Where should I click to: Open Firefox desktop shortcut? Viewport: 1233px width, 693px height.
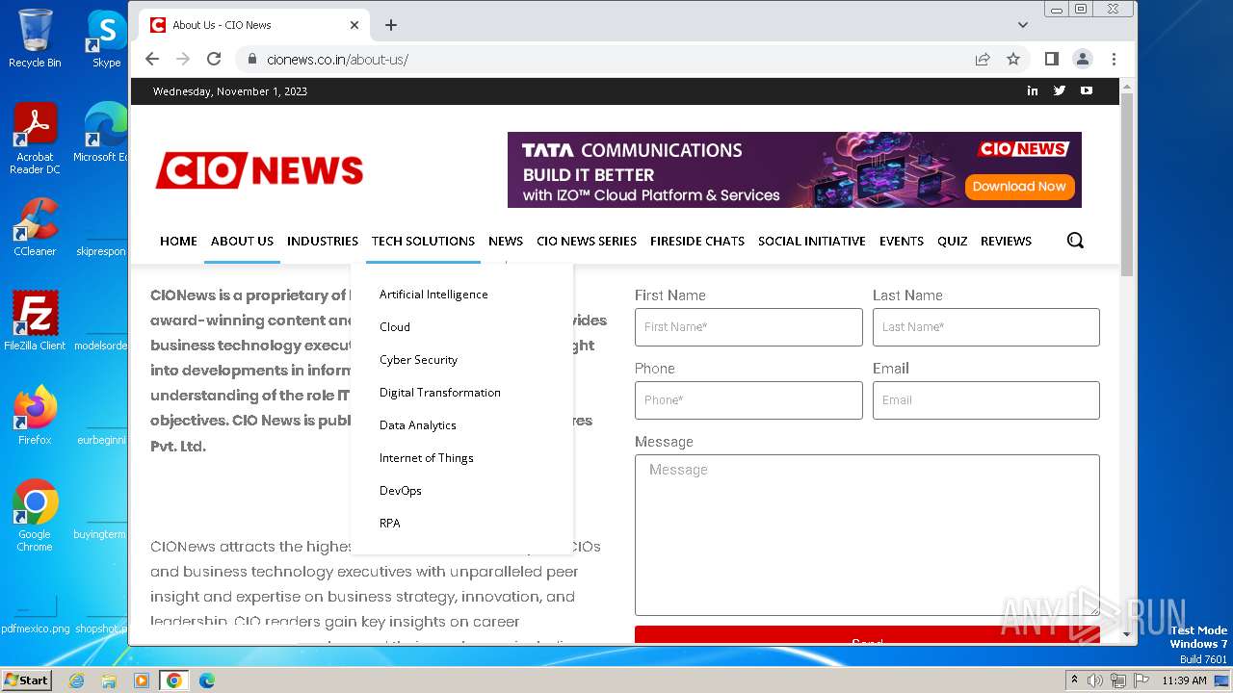point(35,415)
